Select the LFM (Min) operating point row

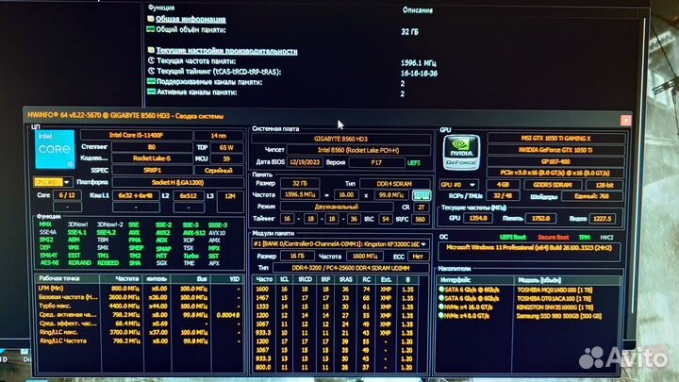point(140,289)
